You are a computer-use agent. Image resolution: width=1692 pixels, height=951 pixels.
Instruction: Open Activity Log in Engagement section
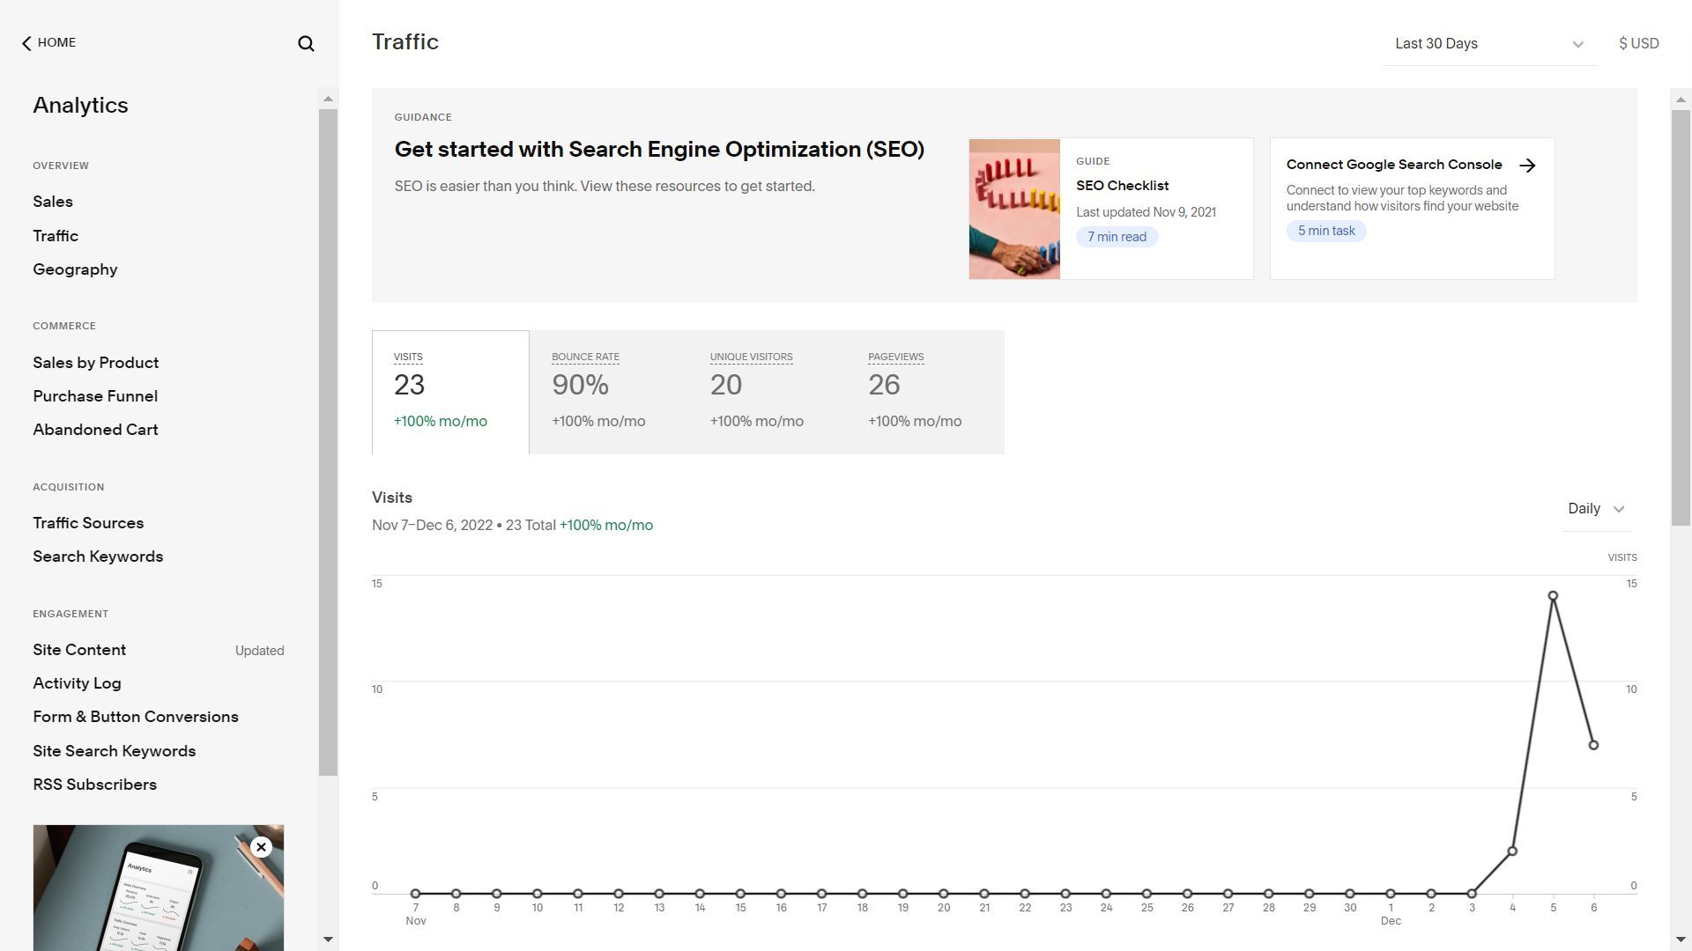point(77,682)
